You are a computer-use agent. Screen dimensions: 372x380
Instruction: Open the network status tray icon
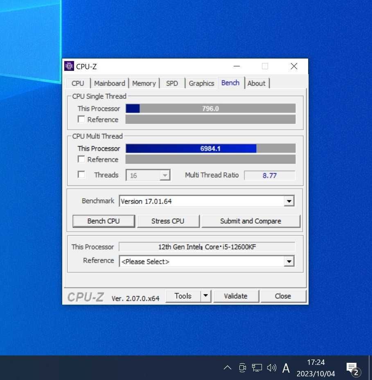(x=257, y=368)
